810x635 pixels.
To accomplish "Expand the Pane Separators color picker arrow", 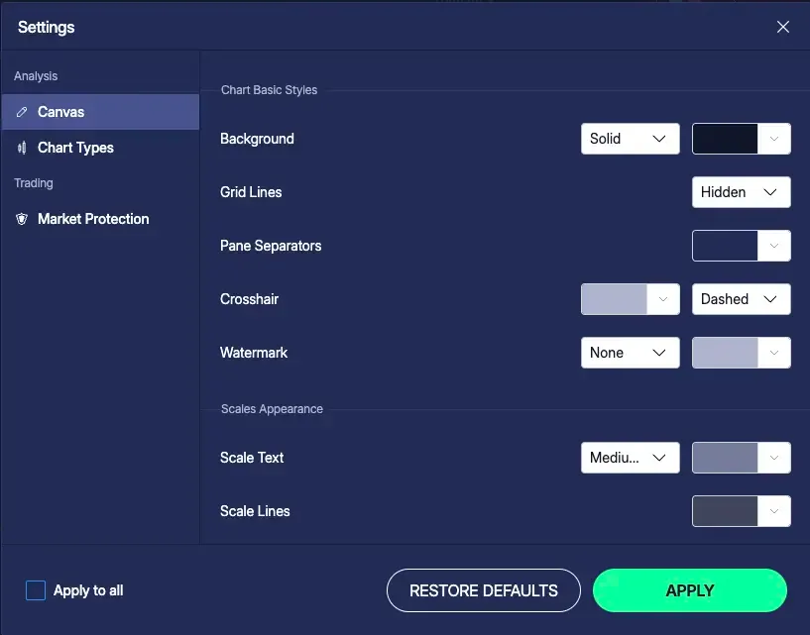I will (774, 246).
